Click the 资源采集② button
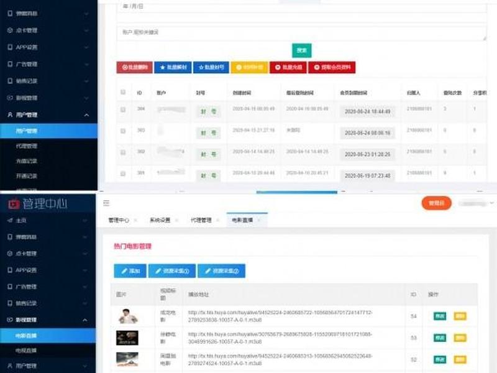Image resolution: width=497 pixels, height=373 pixels. click(x=221, y=271)
